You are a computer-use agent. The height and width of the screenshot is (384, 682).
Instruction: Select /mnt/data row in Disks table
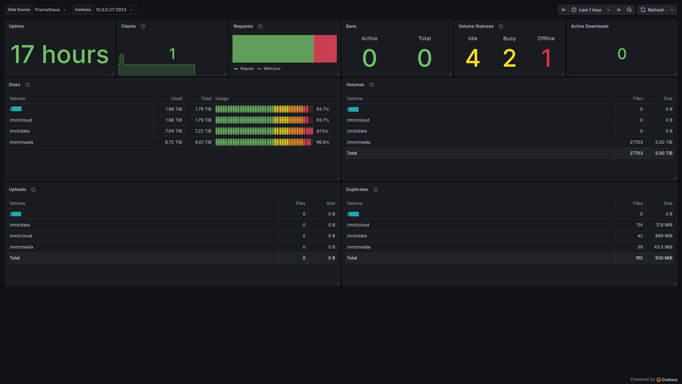tap(172, 131)
